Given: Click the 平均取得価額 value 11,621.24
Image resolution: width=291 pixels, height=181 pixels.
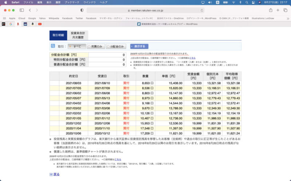Looking at the screenshot, I should [x=233, y=133].
